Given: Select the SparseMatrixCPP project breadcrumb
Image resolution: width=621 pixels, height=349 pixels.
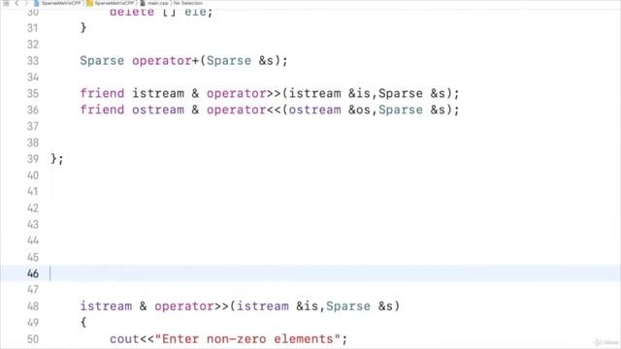Looking at the screenshot, I should pos(57,3).
